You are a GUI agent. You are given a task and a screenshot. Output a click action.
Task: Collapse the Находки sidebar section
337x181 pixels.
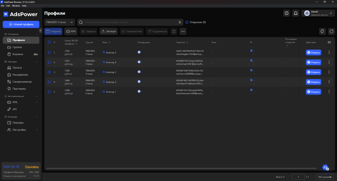tap(37, 62)
